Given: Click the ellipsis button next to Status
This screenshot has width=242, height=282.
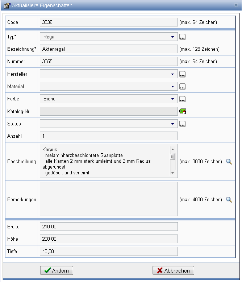Looking at the screenshot, I should point(182,124).
